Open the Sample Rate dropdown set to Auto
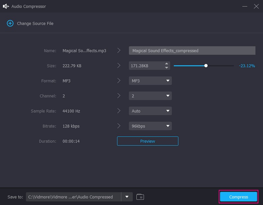Viewport: 263px width, 205px height. pyautogui.click(x=150, y=111)
